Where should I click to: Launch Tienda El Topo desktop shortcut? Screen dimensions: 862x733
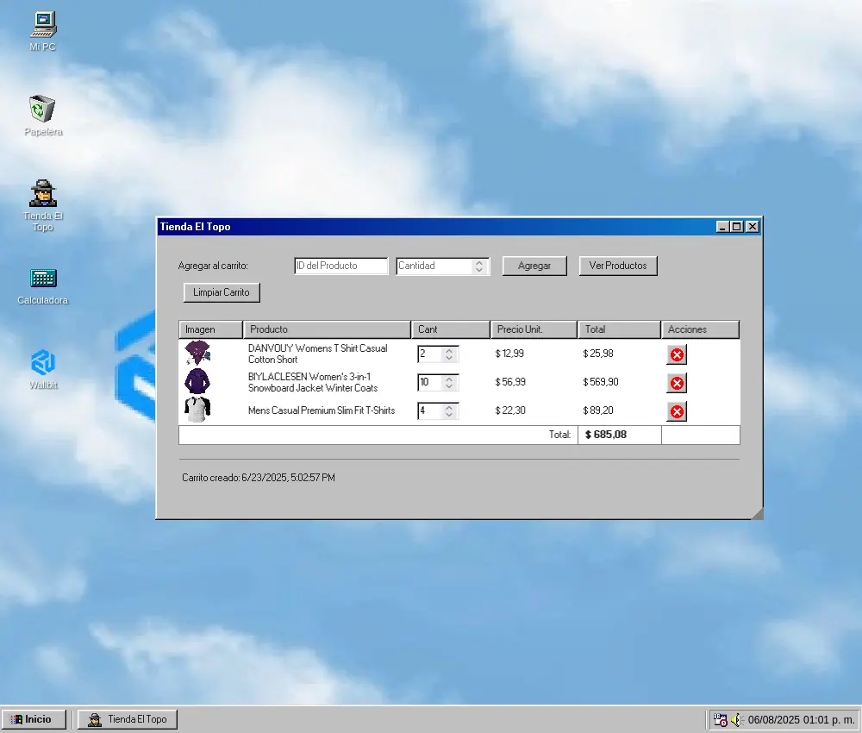[x=42, y=195]
